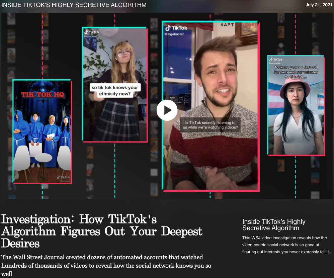Image resolution: width=334 pixels, height=278 pixels.
Task: Click the @algobuster username
Action: click(x=174, y=34)
